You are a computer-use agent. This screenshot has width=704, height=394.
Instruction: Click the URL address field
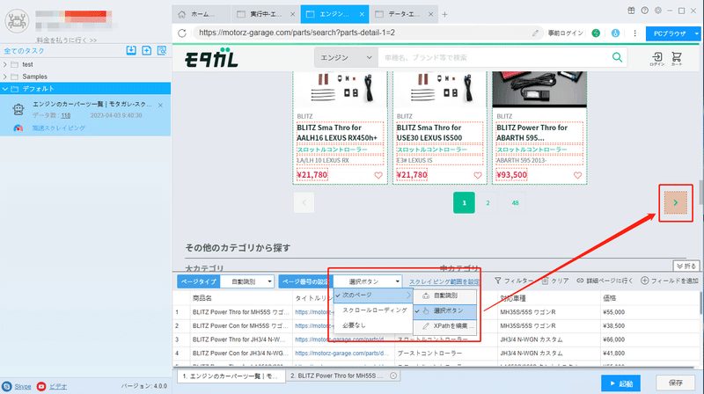click(x=362, y=33)
